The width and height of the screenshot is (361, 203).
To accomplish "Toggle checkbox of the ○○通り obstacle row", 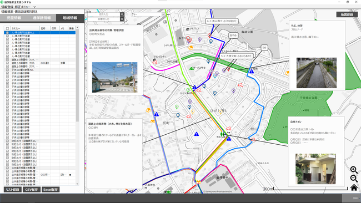I will (x=7, y=63).
